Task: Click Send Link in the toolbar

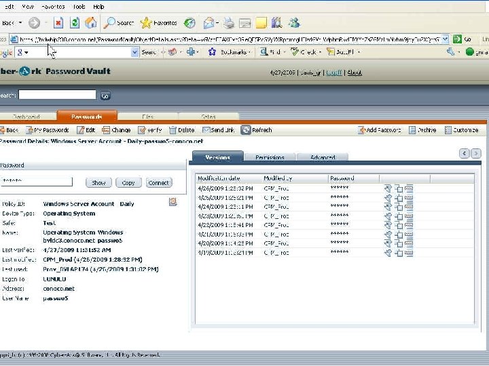Action: (218, 130)
